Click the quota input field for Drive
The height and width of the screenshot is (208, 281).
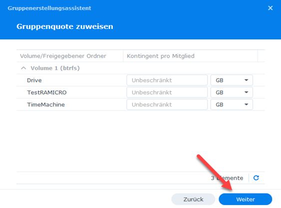pyautogui.click(x=167, y=80)
